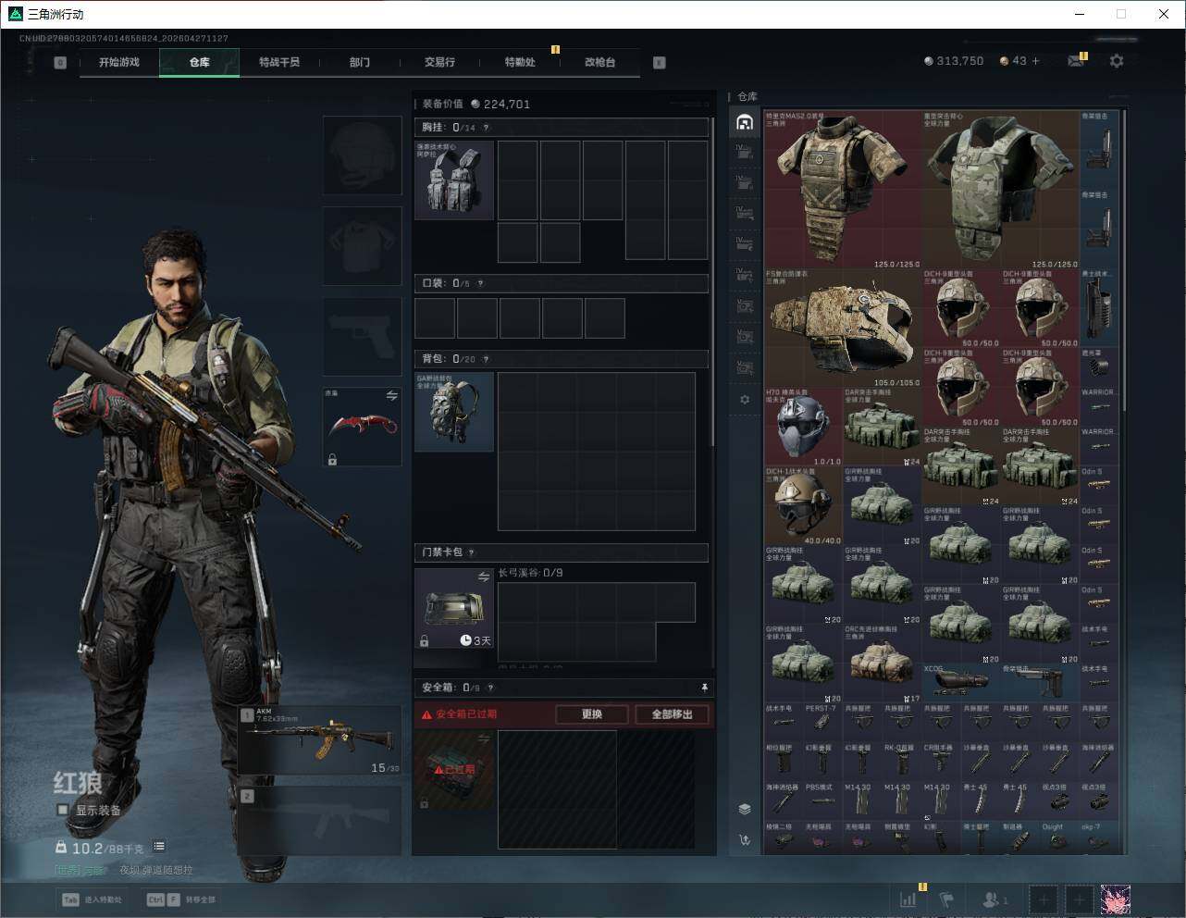
Task: Select the 遮光罩 item in the warehouse
Action: point(1098,366)
